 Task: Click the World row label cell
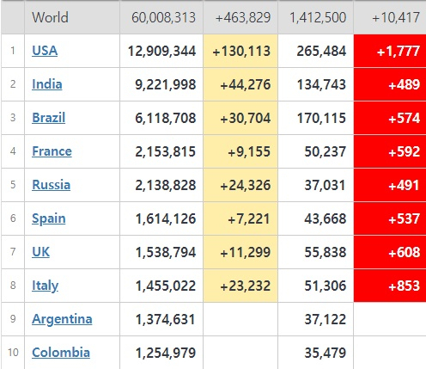[72, 17]
